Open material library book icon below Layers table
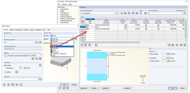The height and width of the screenshot is (93, 190). pyautogui.click(x=96, y=45)
